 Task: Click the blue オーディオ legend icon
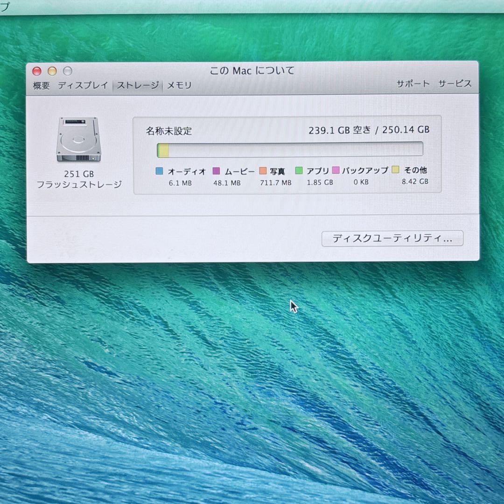[160, 171]
